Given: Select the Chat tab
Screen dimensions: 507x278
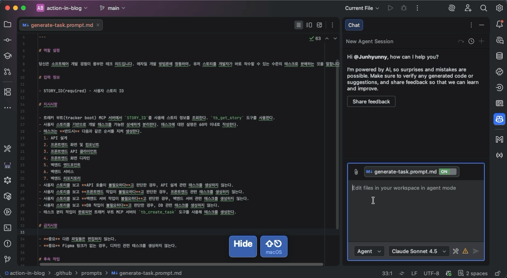Looking at the screenshot, I should click(x=354, y=25).
